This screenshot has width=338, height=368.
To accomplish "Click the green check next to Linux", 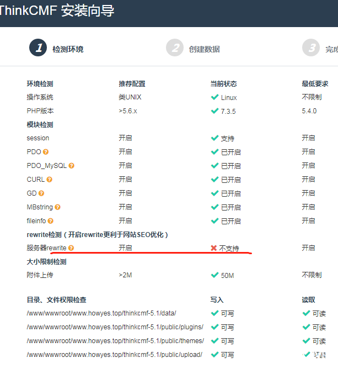I will click(214, 97).
